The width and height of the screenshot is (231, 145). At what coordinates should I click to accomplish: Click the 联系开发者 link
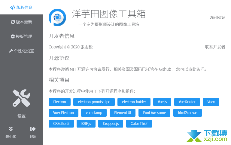pos(215,47)
